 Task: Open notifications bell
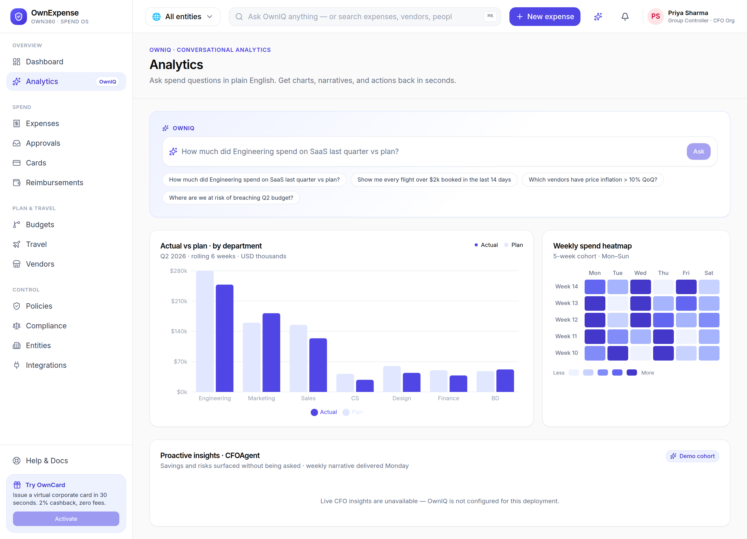point(625,17)
